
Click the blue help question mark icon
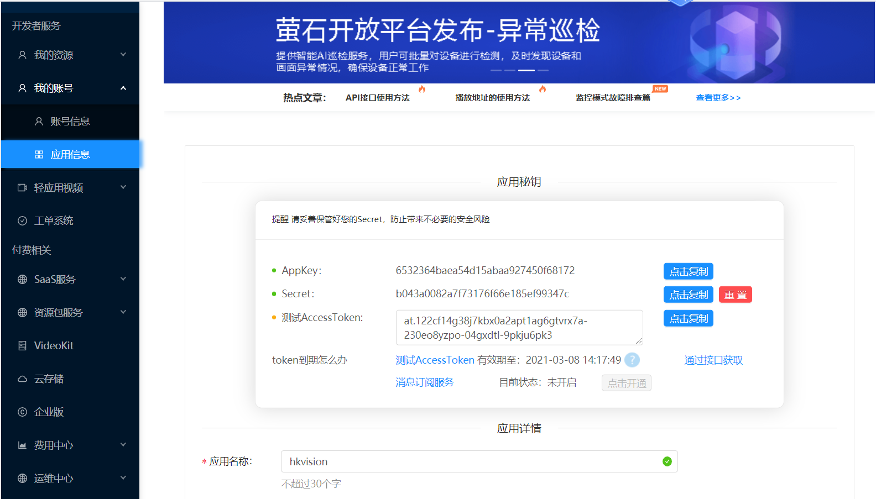(632, 360)
